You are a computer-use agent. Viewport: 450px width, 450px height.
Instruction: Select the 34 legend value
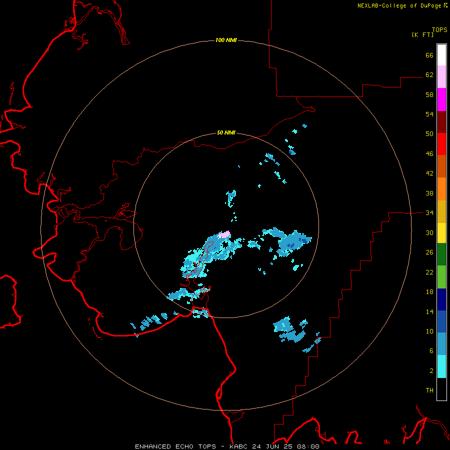[x=429, y=212]
